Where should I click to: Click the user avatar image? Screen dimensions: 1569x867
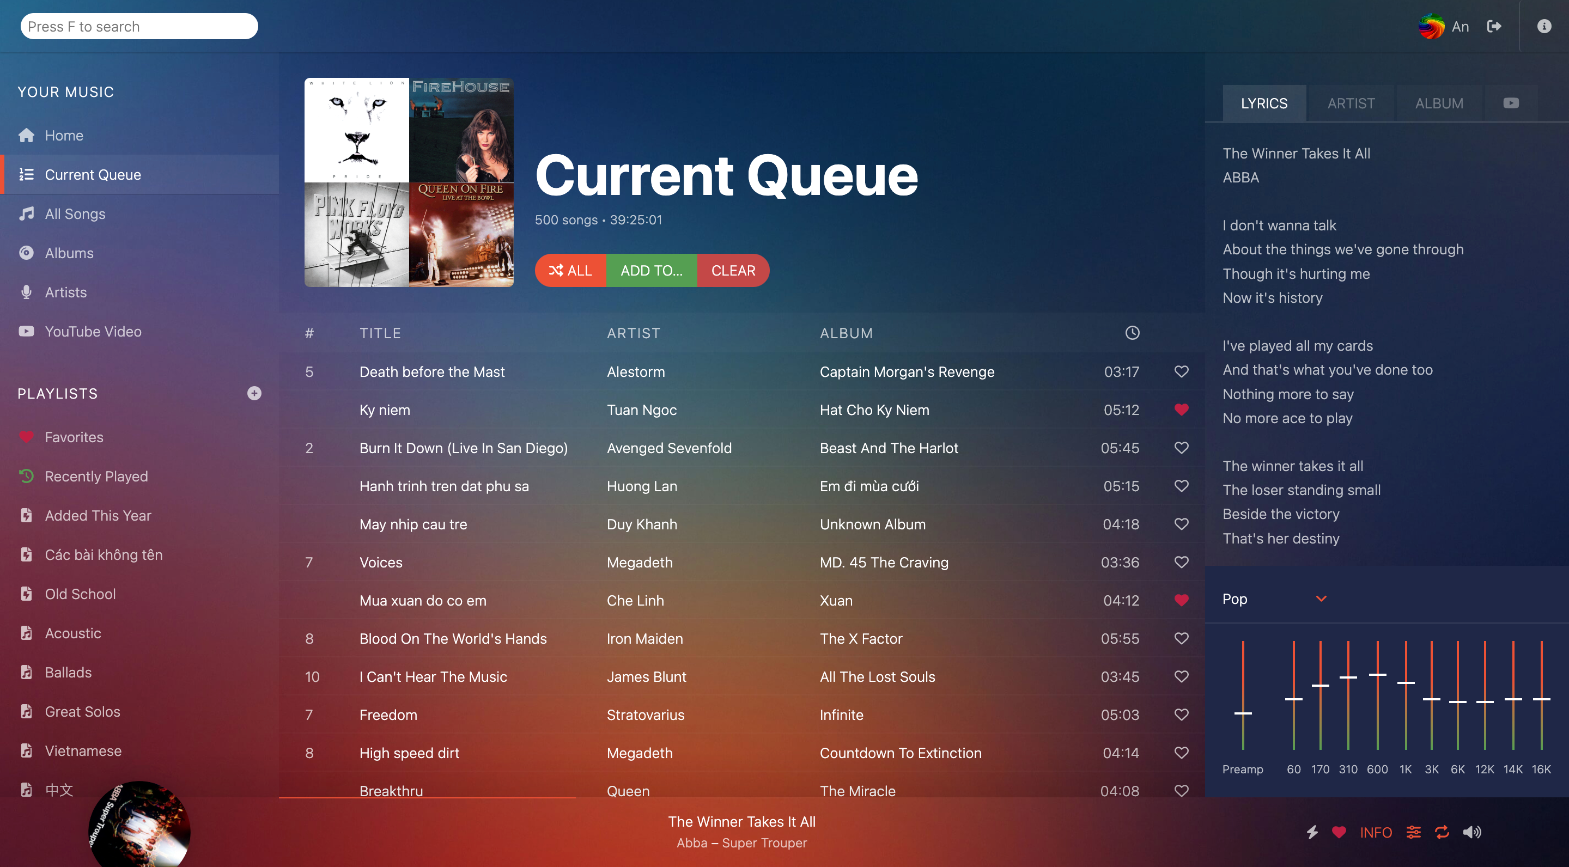1431,26
